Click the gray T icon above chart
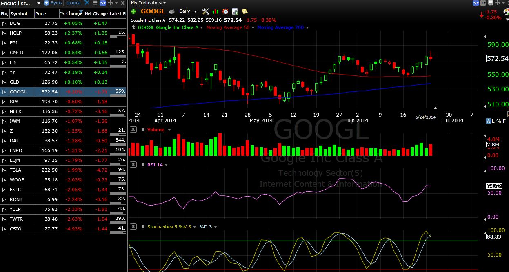This screenshot has width=509, height=272. 483,3
